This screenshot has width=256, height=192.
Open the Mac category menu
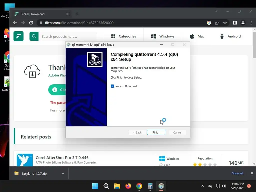tap(197, 36)
